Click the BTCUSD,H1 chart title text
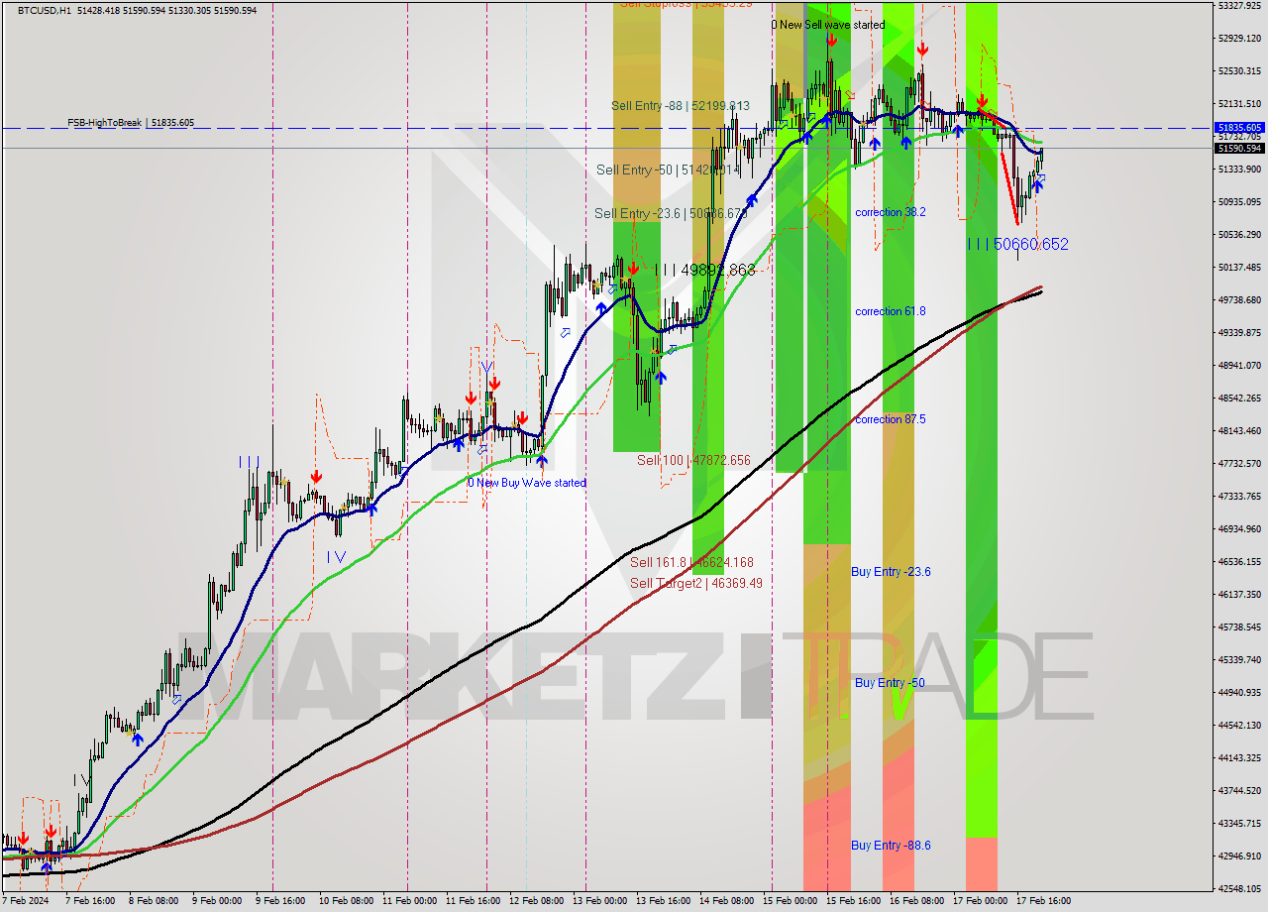 (45, 10)
